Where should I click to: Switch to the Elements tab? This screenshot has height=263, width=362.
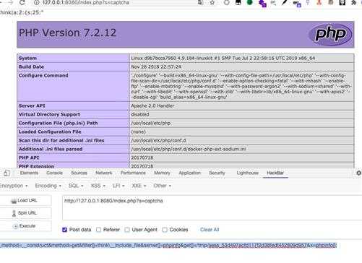coord(29,173)
